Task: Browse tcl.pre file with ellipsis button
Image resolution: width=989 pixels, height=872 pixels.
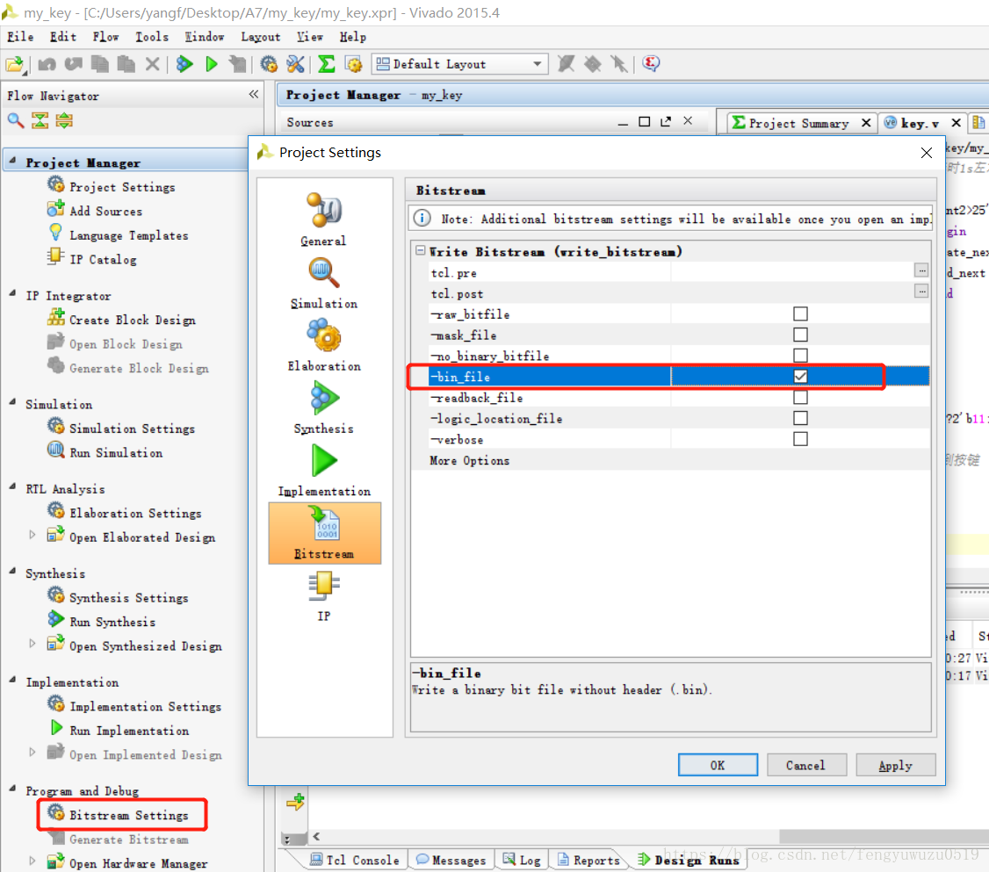Action: click(x=921, y=271)
